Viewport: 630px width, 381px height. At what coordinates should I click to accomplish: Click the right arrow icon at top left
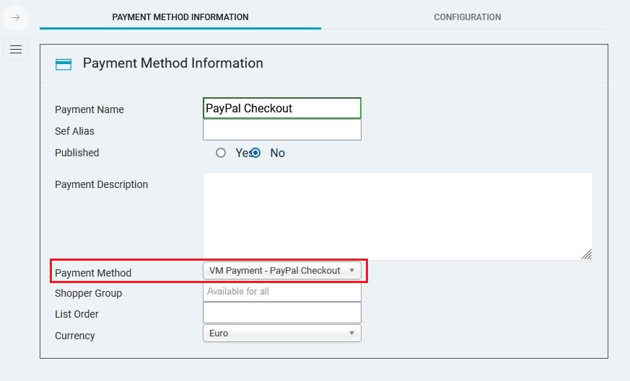pos(15,17)
